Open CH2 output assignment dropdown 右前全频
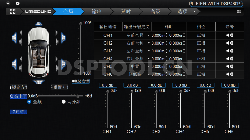 tap(137, 43)
